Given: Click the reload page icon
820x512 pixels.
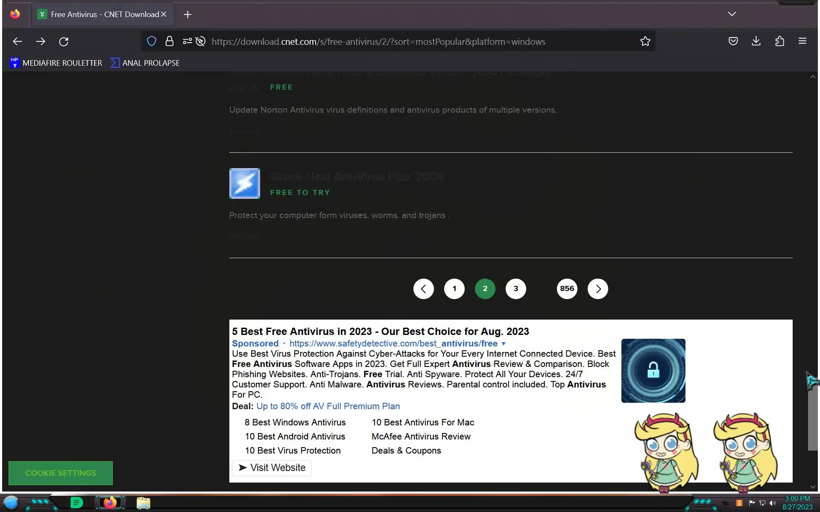Looking at the screenshot, I should 64,41.
